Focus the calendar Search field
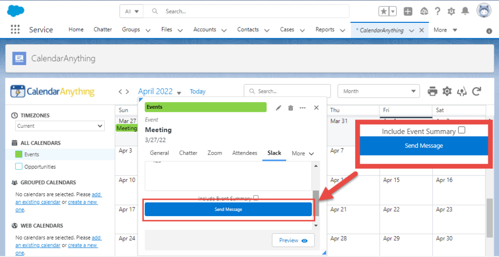The height and width of the screenshot is (257, 499). click(287, 91)
